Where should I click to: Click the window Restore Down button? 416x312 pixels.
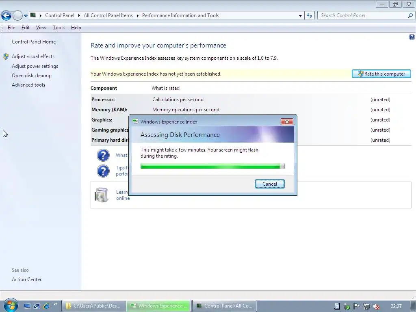tap(395, 4)
